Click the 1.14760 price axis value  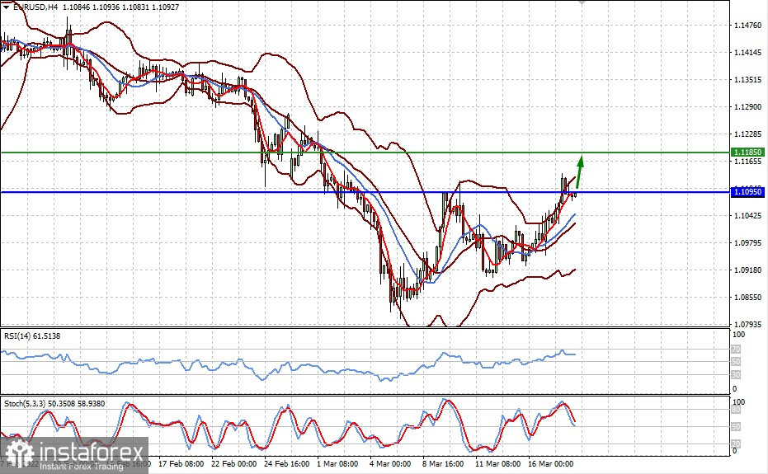[x=748, y=25]
